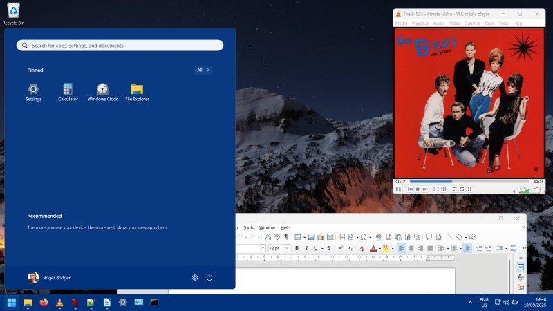Viewport: 553px width, 311px height.
Task: Toggle bold formatting in Writer
Action: (297, 248)
